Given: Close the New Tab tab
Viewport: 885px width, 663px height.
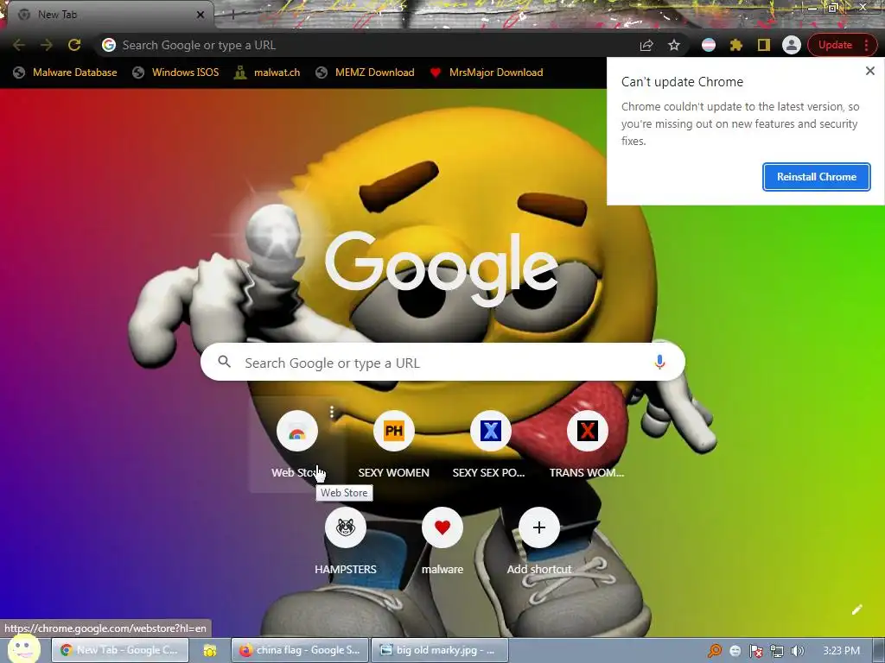Looking at the screenshot, I should click(x=200, y=15).
